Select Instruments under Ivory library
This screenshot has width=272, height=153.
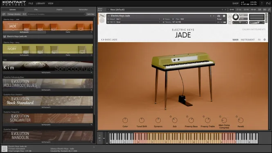coord(24,55)
